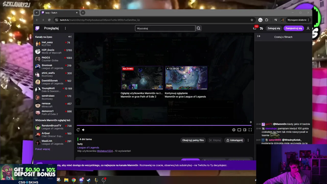The image size is (327, 184).
Task: Mute the clip using the speaker icon
Action: [83, 130]
